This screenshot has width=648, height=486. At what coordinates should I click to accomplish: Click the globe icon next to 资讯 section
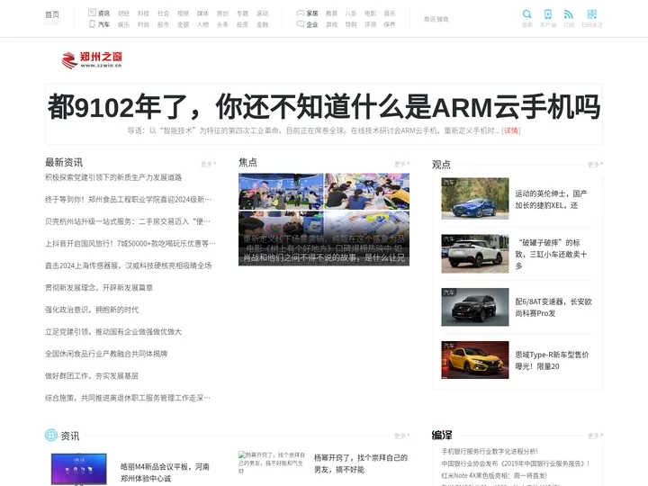pos(51,435)
